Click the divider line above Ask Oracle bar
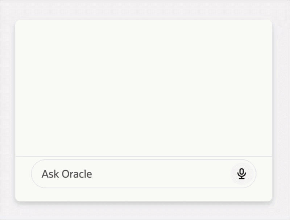Viewport: 290px width, 220px height. (144, 156)
